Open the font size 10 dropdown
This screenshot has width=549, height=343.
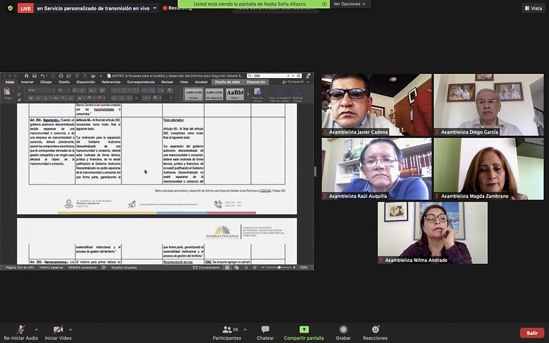coord(69,91)
